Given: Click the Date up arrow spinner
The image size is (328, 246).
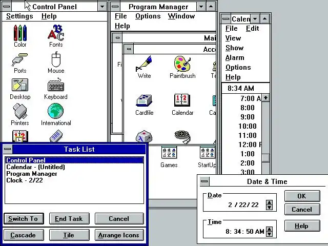Looking at the screenshot, I should [x=269, y=202].
